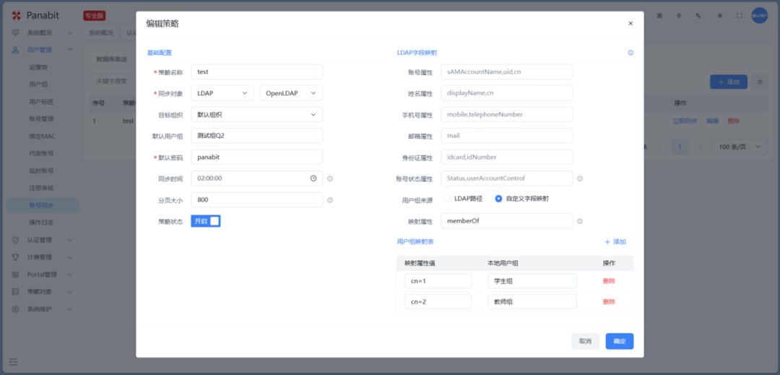Click the help icon beside 账号状态属性 field
780x375 pixels.
pos(579,178)
